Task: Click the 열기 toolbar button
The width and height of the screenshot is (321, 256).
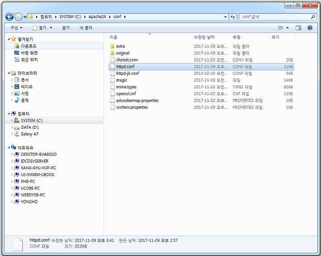Action: coord(40,28)
